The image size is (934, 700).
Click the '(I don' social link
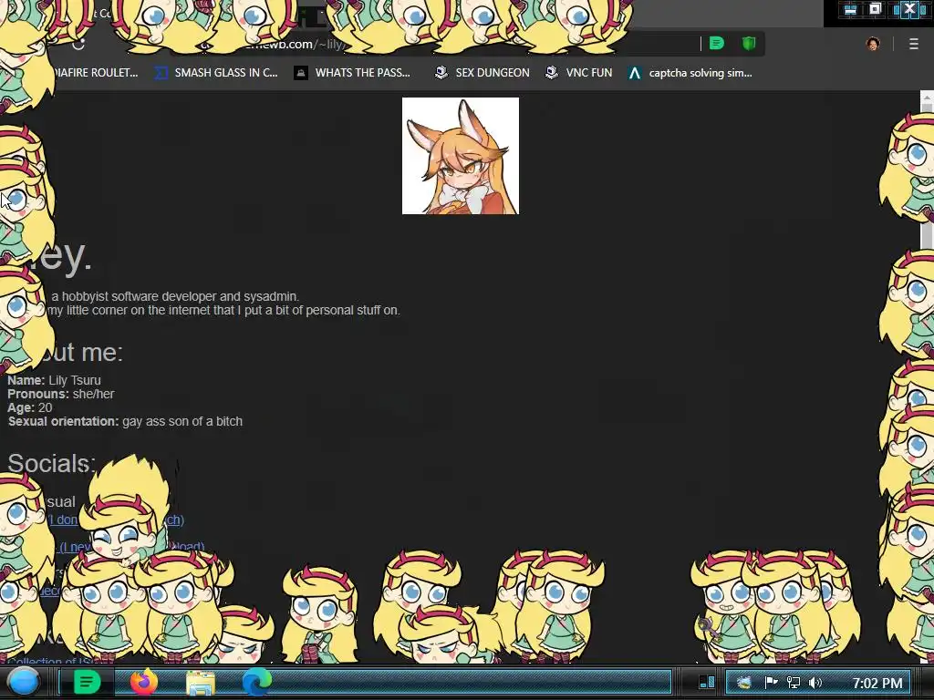click(63, 520)
